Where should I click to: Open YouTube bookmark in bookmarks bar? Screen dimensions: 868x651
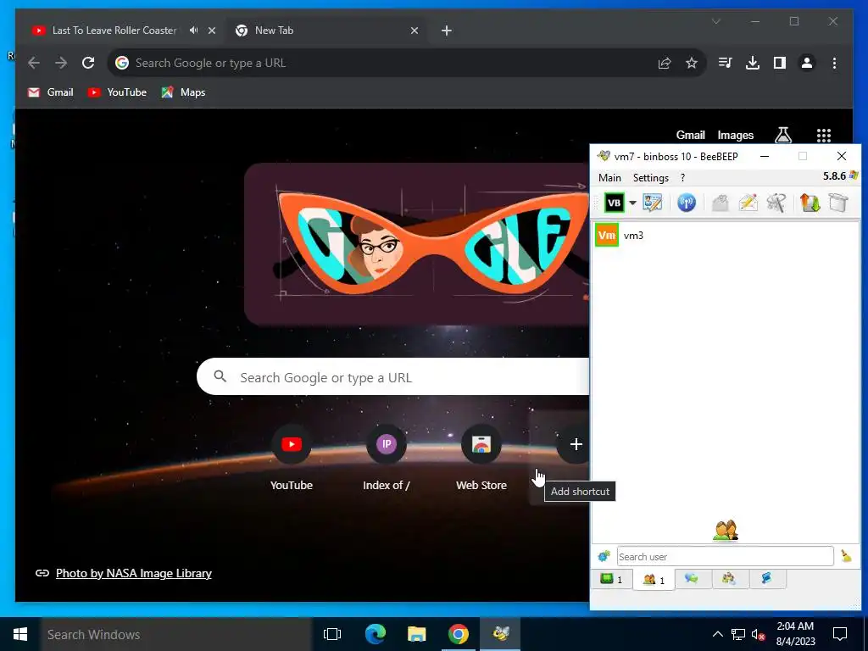click(x=117, y=92)
